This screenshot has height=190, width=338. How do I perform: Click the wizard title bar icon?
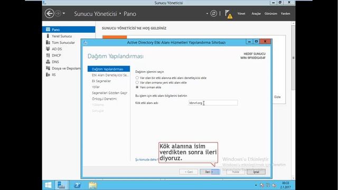point(85,42)
